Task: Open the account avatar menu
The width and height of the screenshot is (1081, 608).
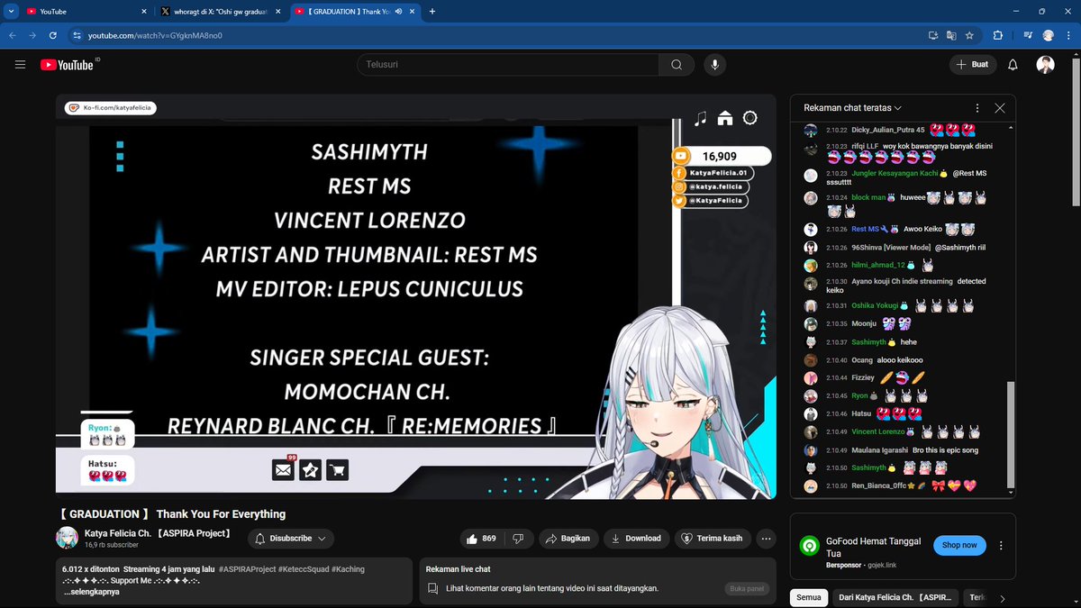Action: tap(1045, 65)
